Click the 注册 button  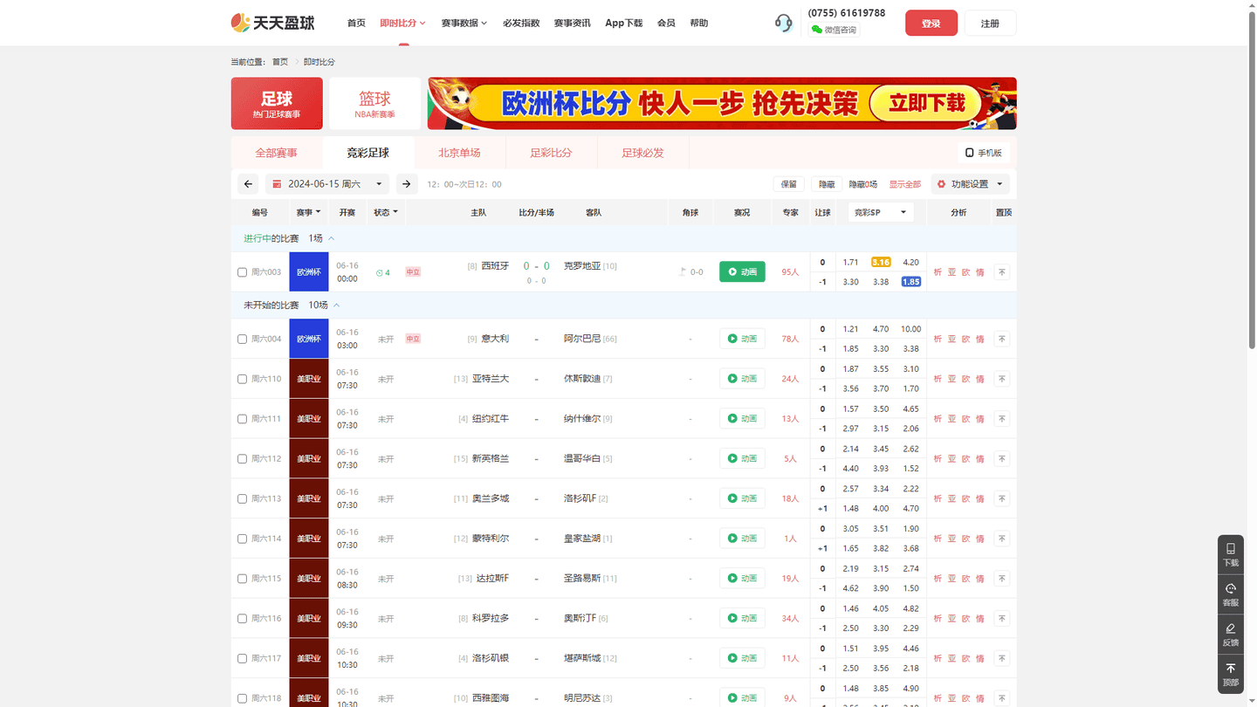tap(990, 23)
